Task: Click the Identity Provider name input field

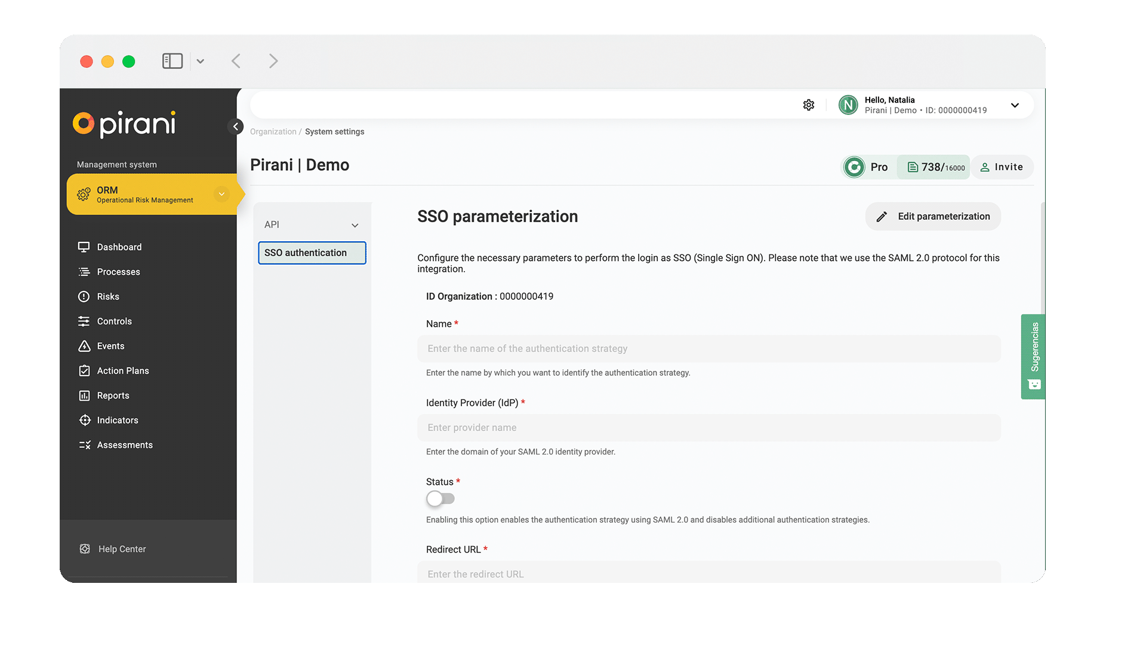Action: click(x=708, y=428)
